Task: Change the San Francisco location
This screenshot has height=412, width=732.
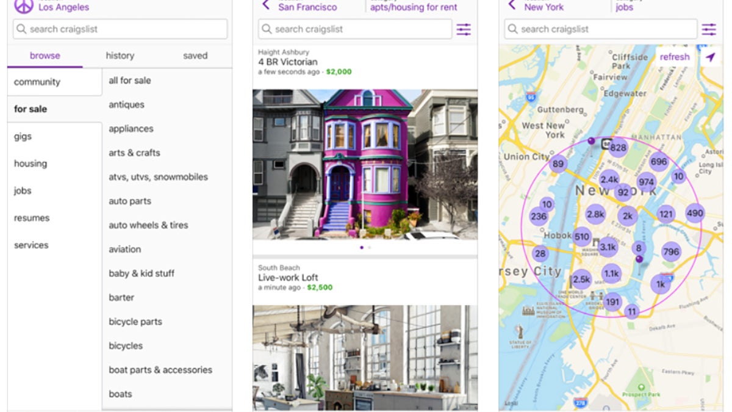Action: click(307, 7)
